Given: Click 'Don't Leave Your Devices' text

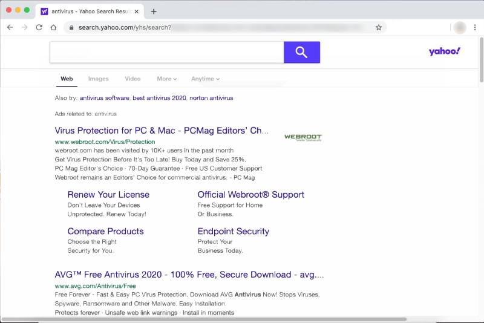Looking at the screenshot, I should 103,205.
